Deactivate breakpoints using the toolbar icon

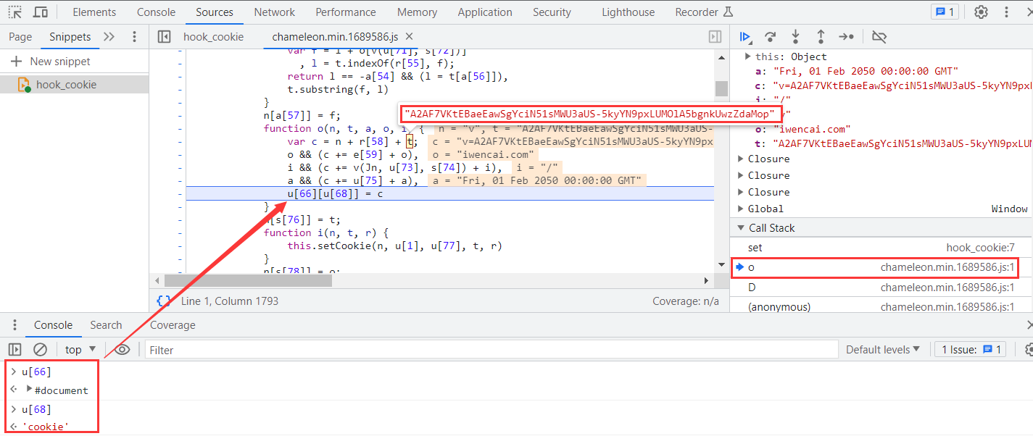click(879, 37)
